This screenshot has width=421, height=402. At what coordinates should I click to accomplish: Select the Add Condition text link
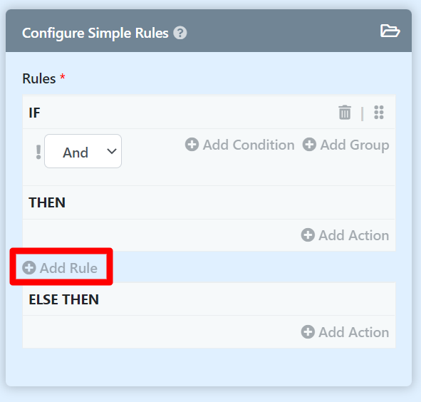(249, 145)
